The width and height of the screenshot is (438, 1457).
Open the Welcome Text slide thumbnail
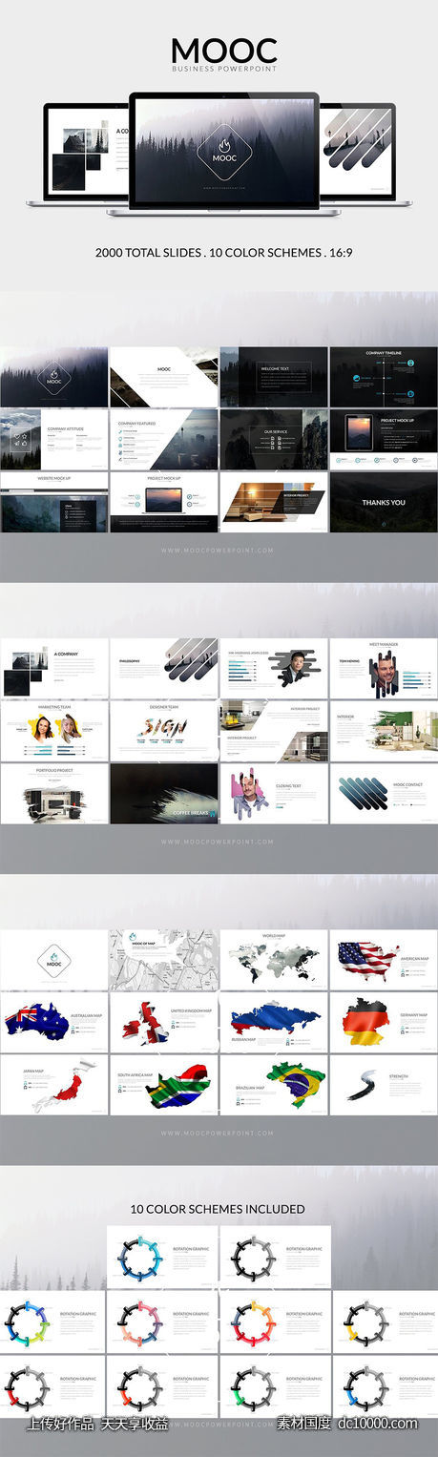274,377
